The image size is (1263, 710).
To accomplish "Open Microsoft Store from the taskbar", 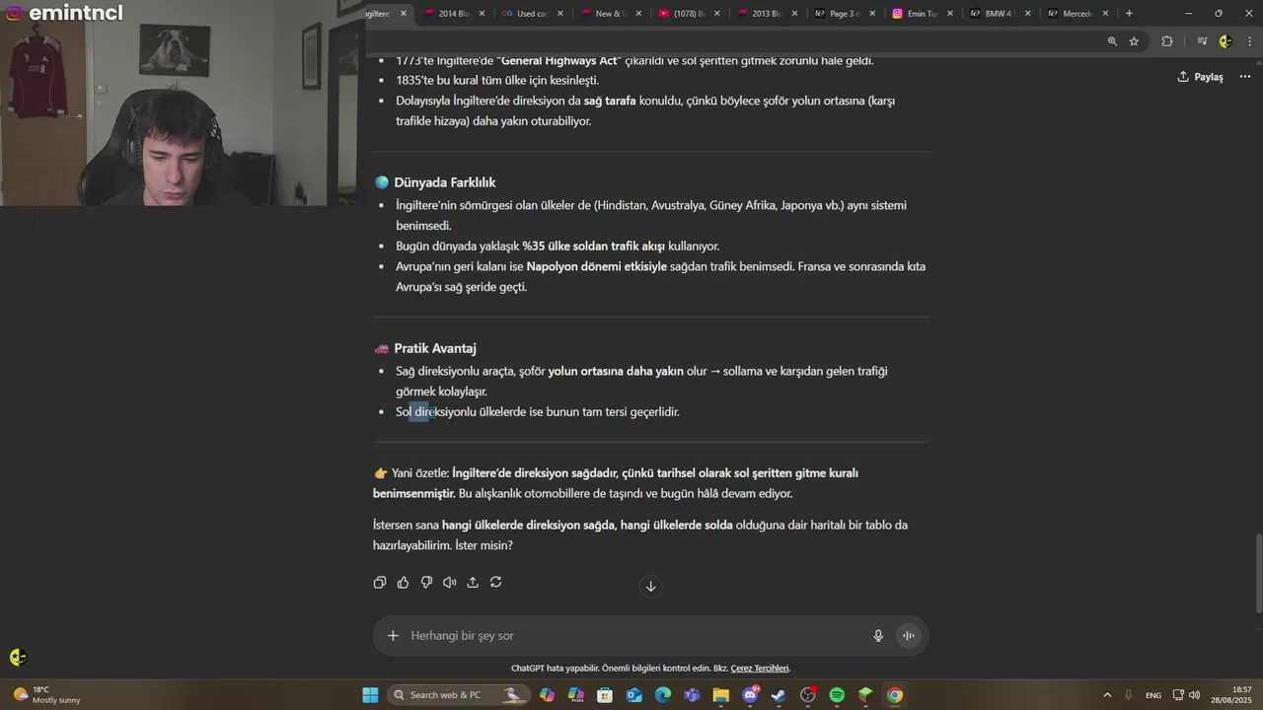I will point(604,695).
